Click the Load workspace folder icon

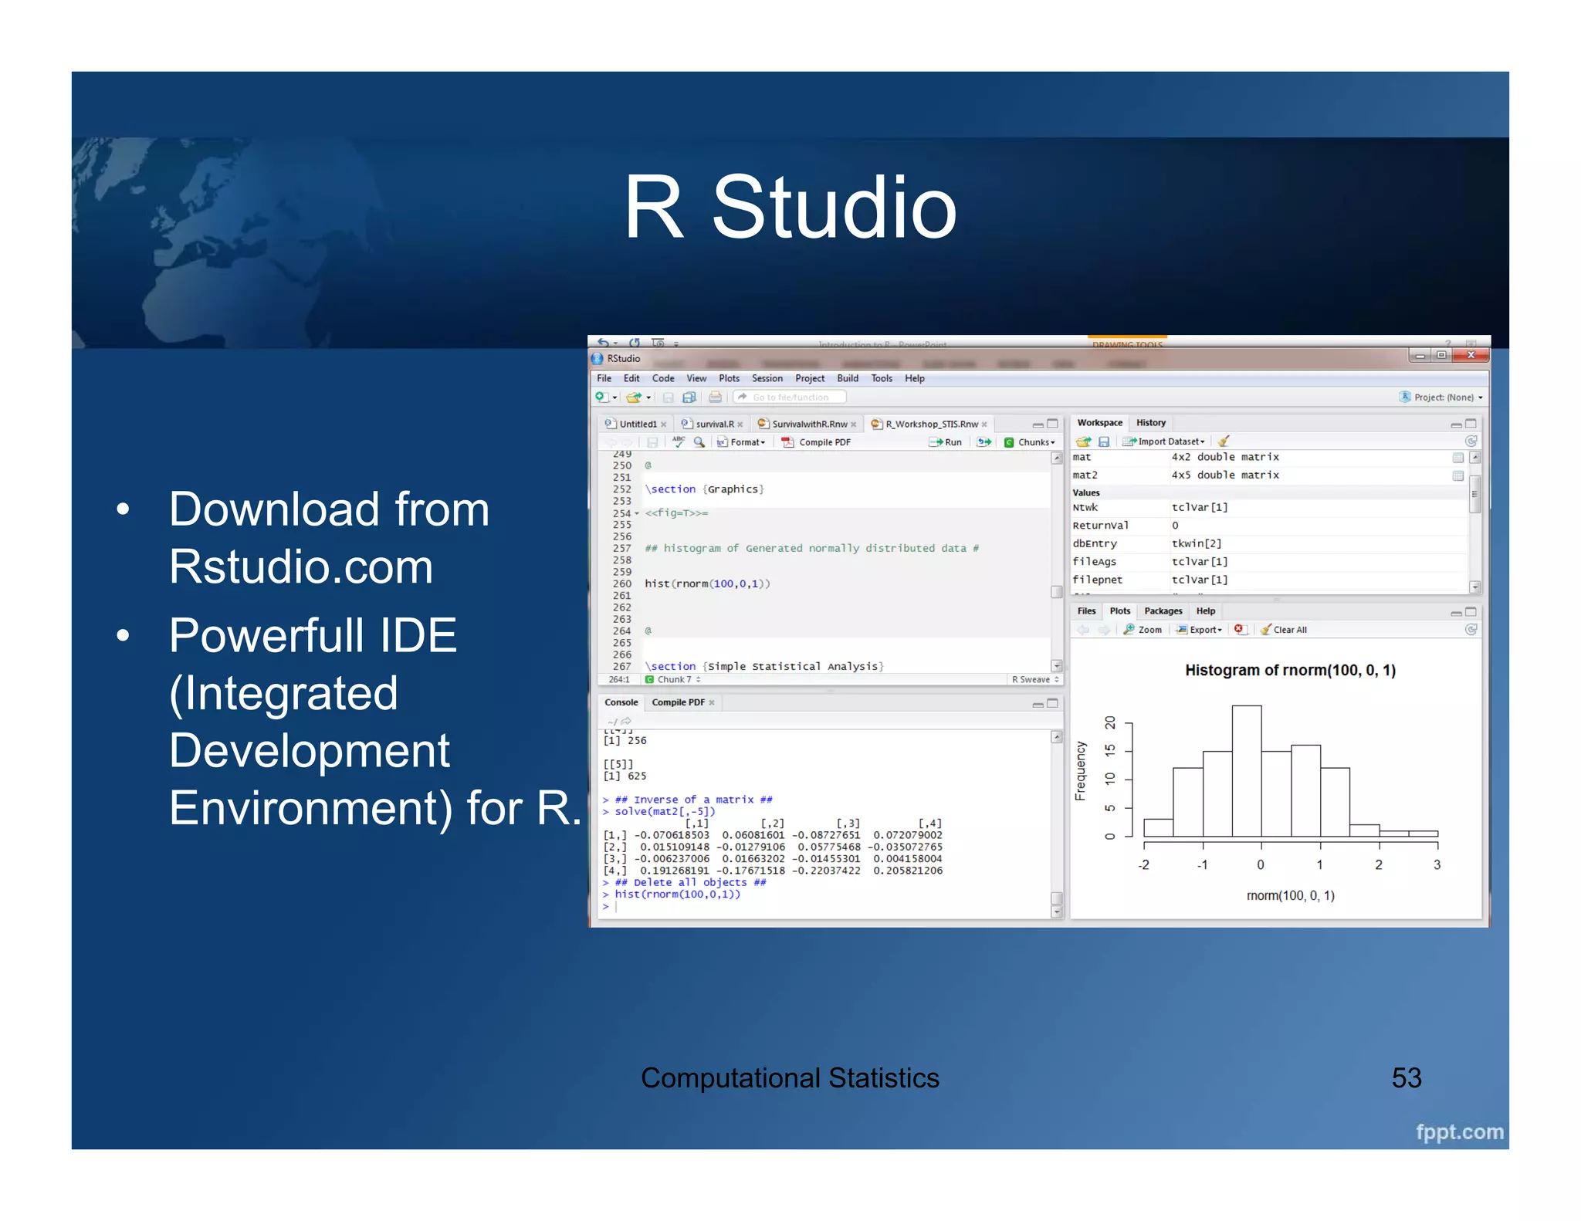pyautogui.click(x=1083, y=441)
